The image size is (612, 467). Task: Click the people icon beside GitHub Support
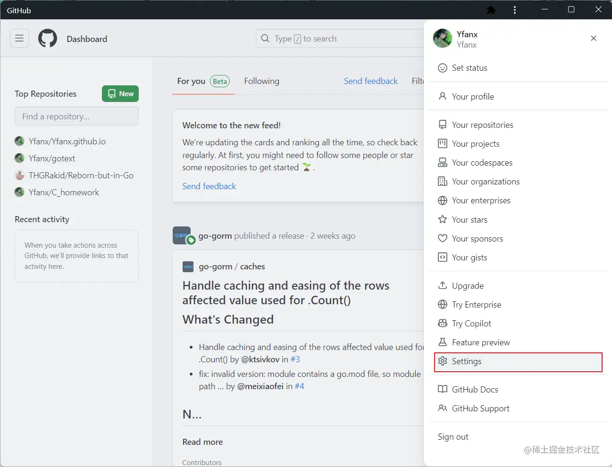point(443,408)
